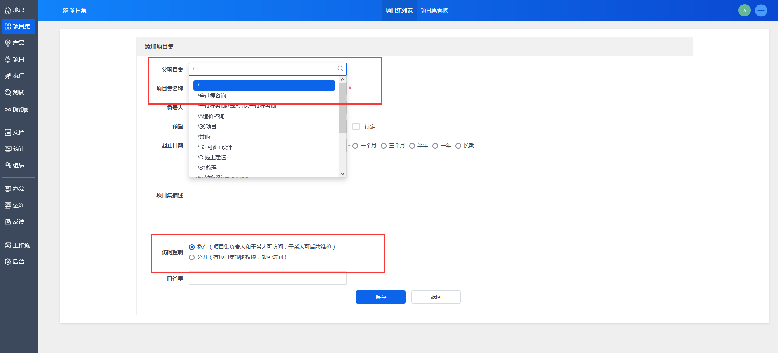The height and width of the screenshot is (353, 778).
Task: Check the 待定 budget checkbox
Action: (x=356, y=126)
